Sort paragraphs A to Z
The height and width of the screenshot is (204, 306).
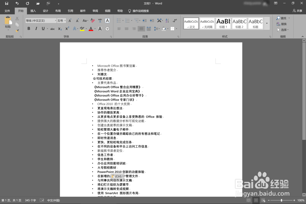coord(167,20)
